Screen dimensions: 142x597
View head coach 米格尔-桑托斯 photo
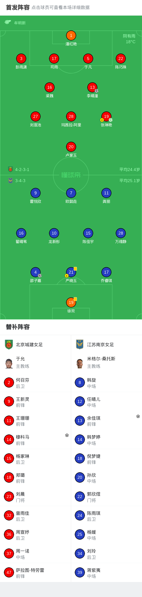tap(80, 363)
